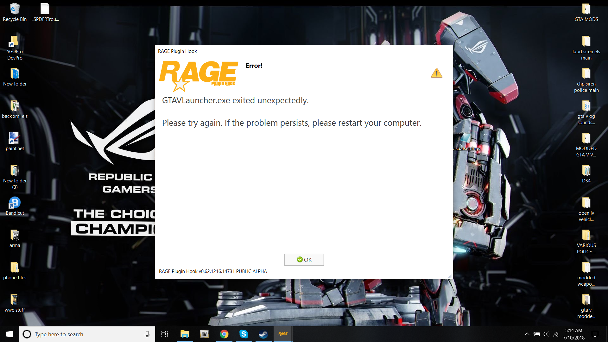Open the GTA MODS folder icon
This screenshot has height=342, width=608.
[x=586, y=12]
